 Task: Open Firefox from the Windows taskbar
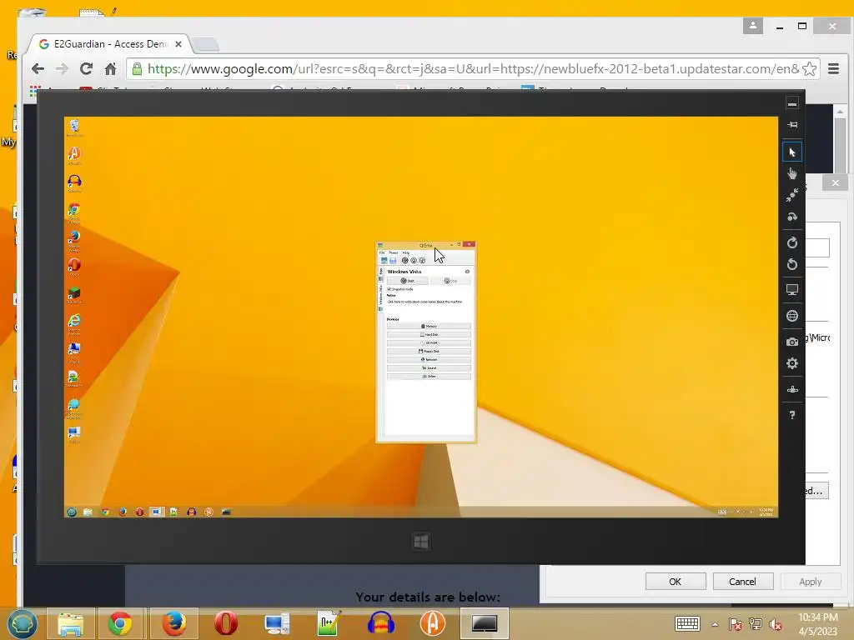(x=173, y=623)
